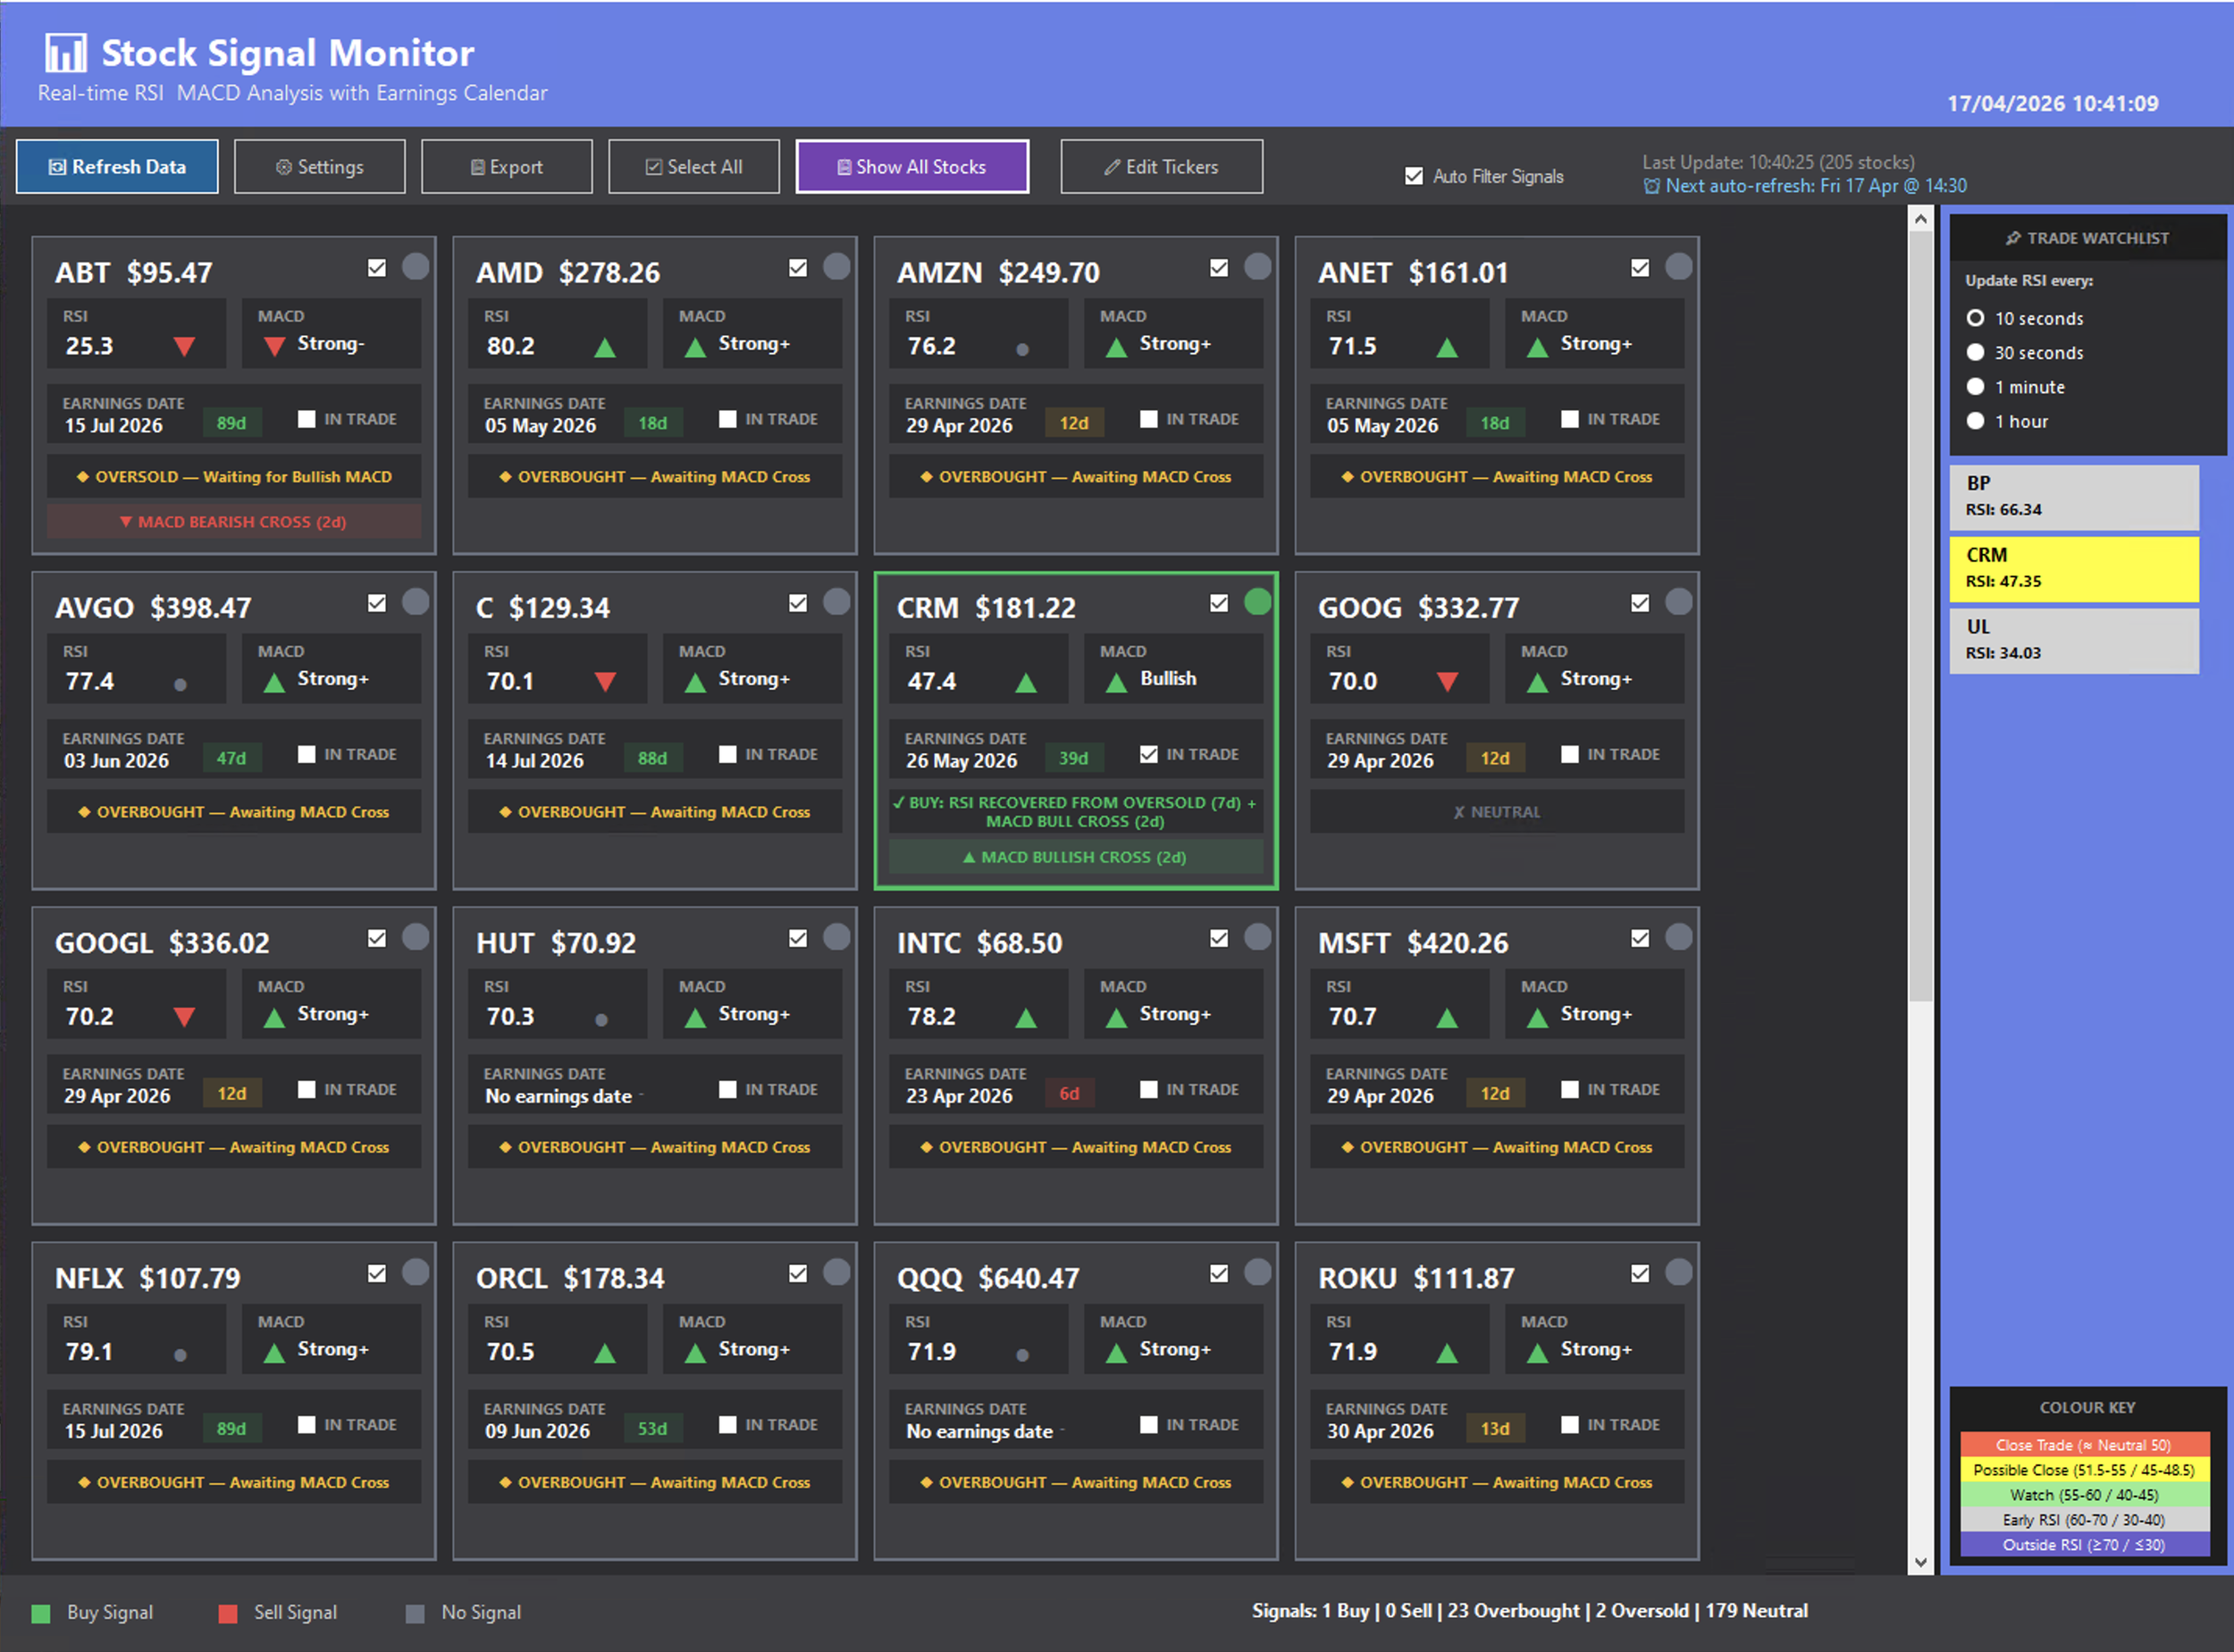Uncheck the ABT card selection checkbox

(376, 267)
